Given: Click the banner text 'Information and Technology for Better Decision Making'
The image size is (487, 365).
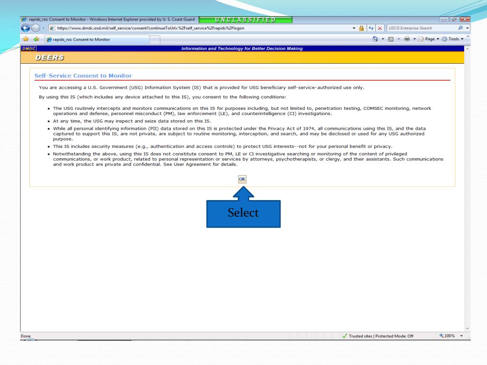Looking at the screenshot, I should [x=242, y=48].
